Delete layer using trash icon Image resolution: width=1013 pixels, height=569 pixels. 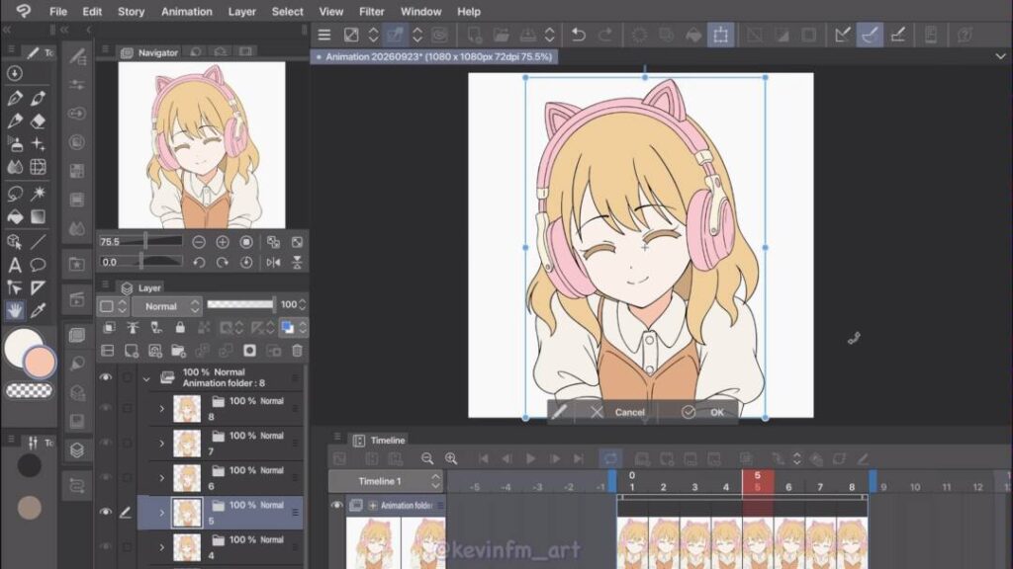coord(297,351)
